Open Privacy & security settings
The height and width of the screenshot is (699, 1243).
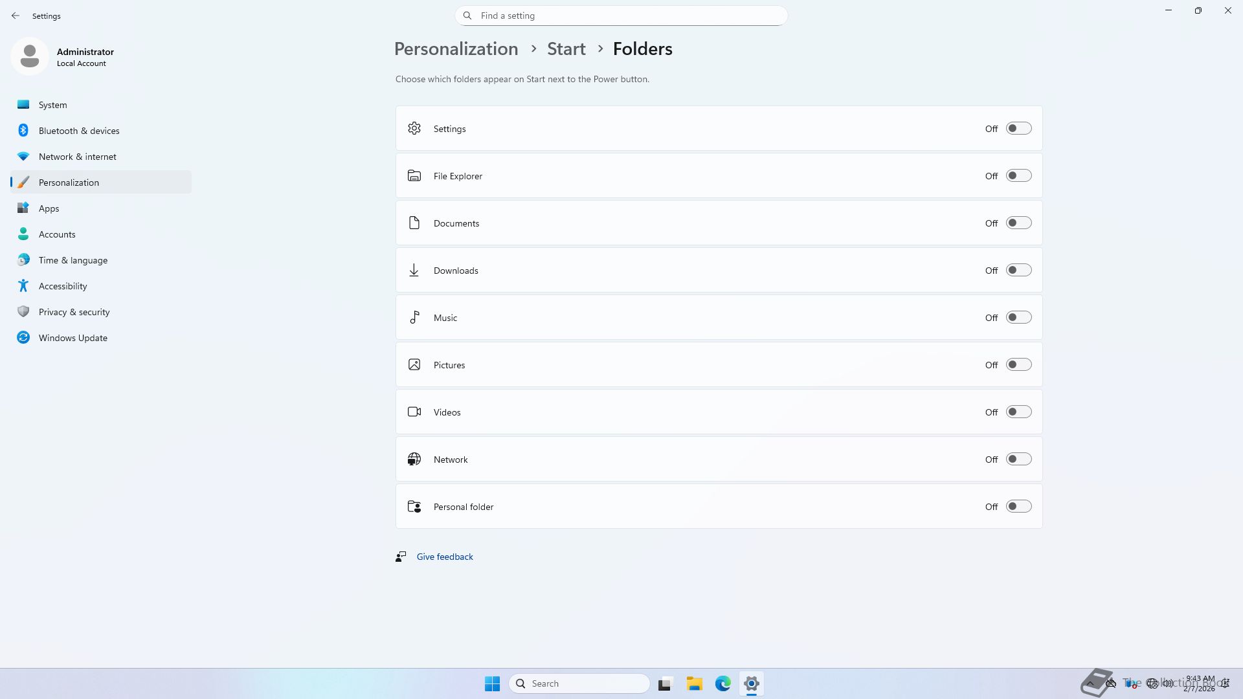click(74, 312)
